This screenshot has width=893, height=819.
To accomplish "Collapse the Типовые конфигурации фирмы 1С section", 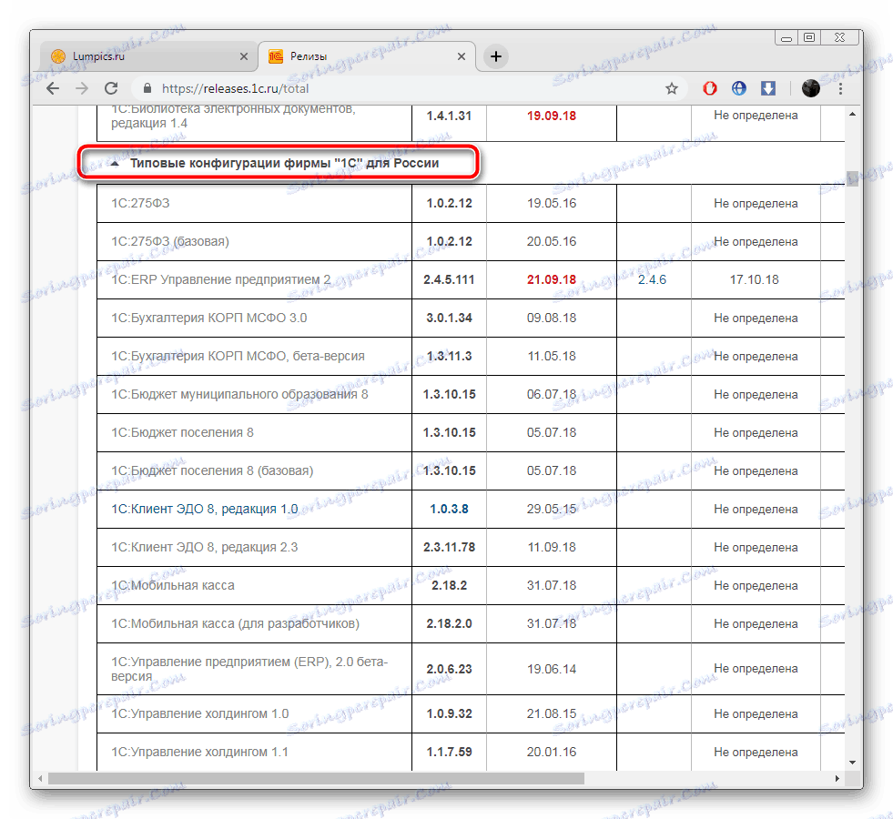I will pos(115,163).
